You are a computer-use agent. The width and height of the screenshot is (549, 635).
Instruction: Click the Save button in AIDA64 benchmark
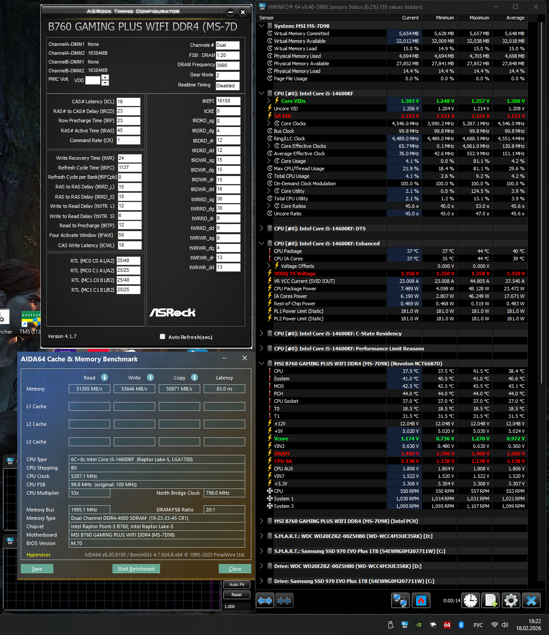point(37,569)
